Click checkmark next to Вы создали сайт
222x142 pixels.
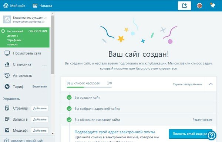tap(69, 97)
